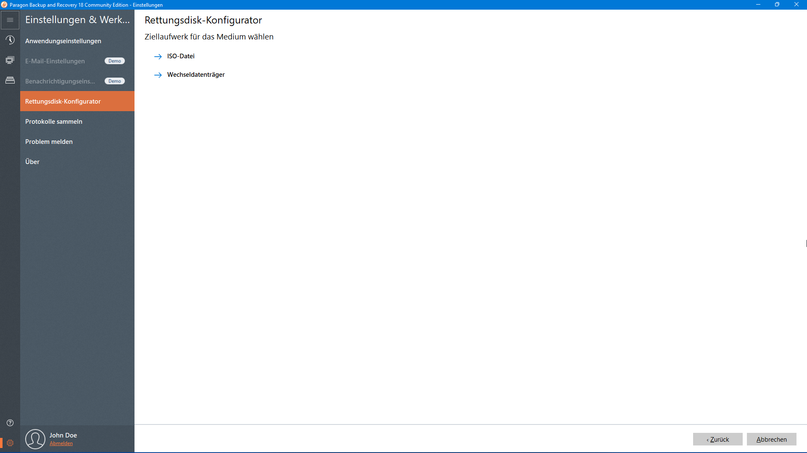Open Benachrichtigungseinstellungen menu entry
This screenshot has height=453, width=807.
60,81
